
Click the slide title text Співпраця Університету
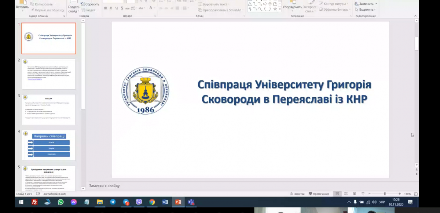coord(284,92)
